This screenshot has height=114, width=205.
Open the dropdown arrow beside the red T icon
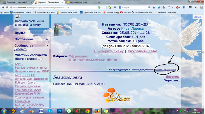tap(173, 8)
